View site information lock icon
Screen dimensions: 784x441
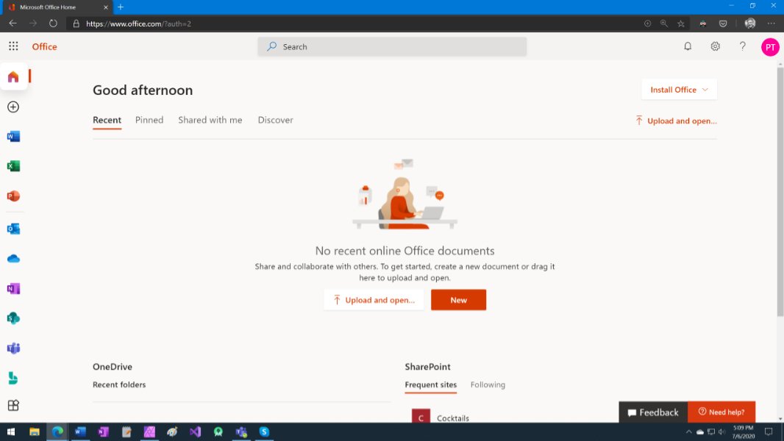pyautogui.click(x=76, y=24)
